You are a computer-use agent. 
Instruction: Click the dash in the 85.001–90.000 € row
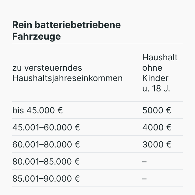point(144,179)
